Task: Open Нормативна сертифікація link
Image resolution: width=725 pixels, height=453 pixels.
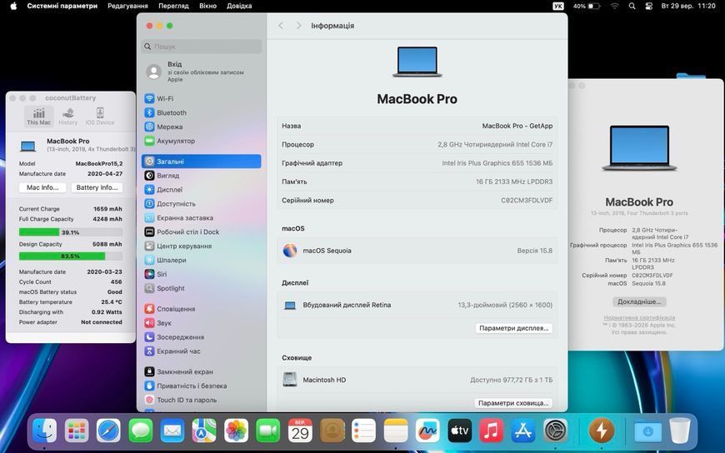Action: click(639, 317)
